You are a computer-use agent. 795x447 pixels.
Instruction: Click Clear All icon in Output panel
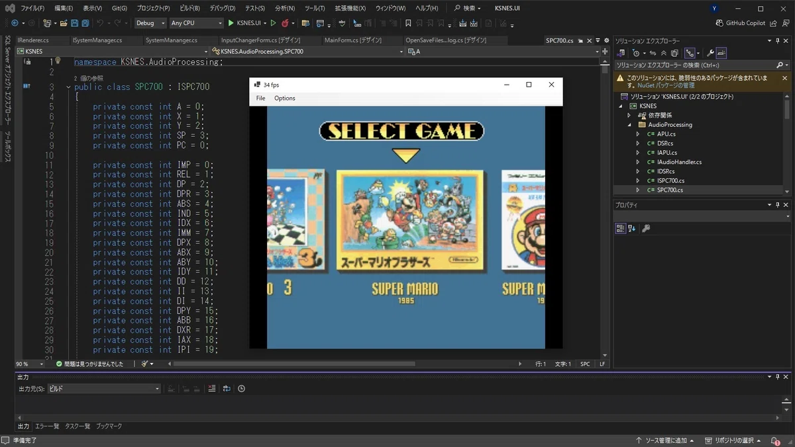coord(211,389)
